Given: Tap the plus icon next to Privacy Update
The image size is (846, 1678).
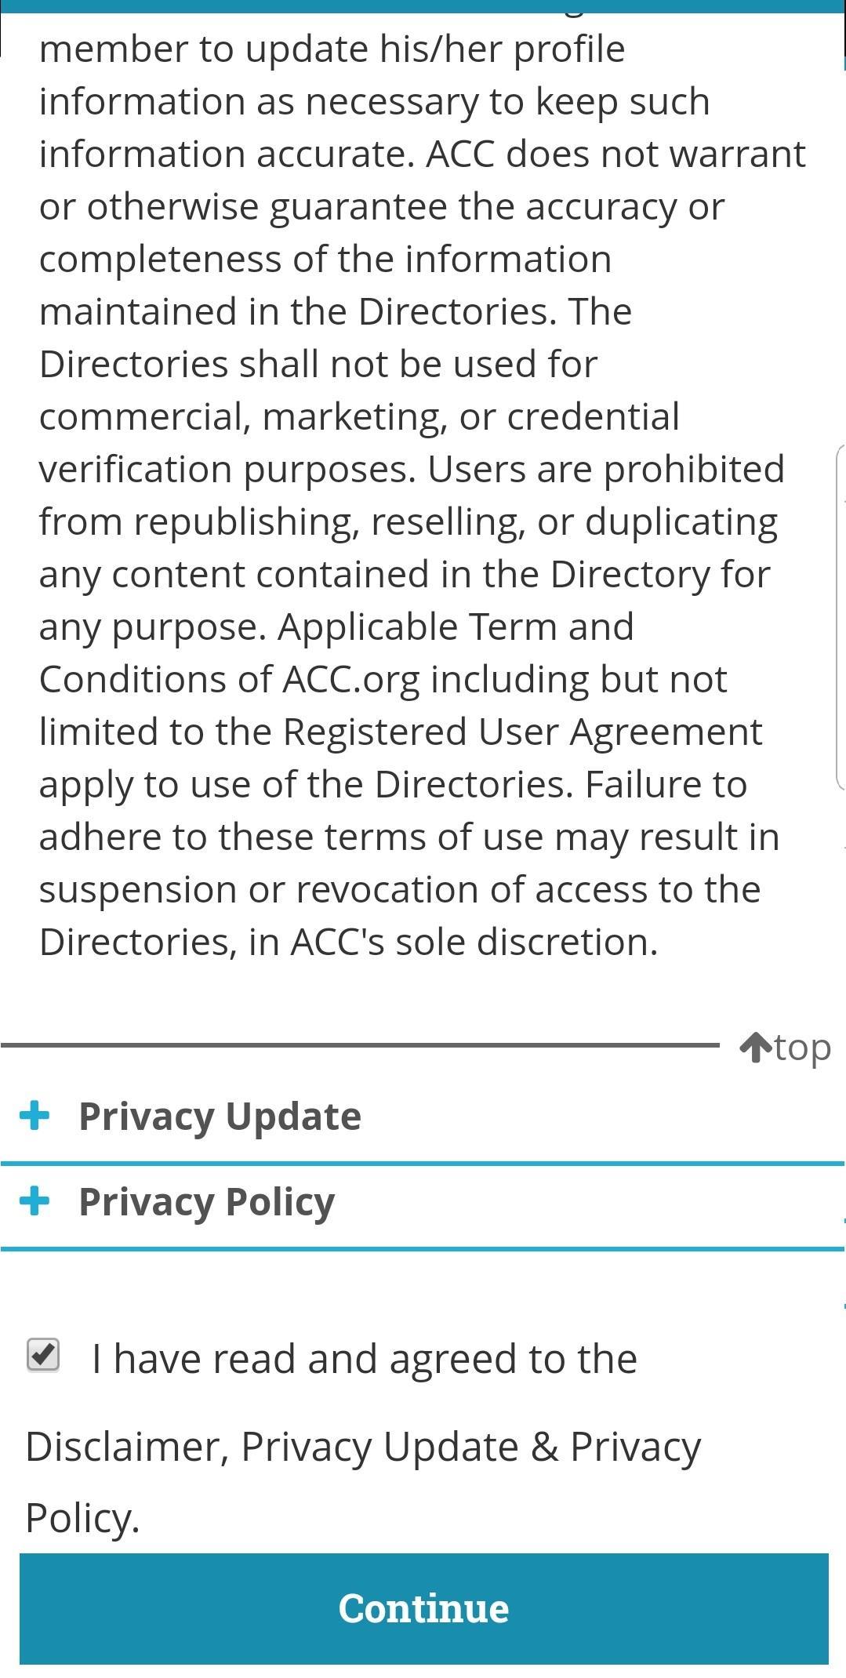Looking at the screenshot, I should click(x=34, y=1115).
